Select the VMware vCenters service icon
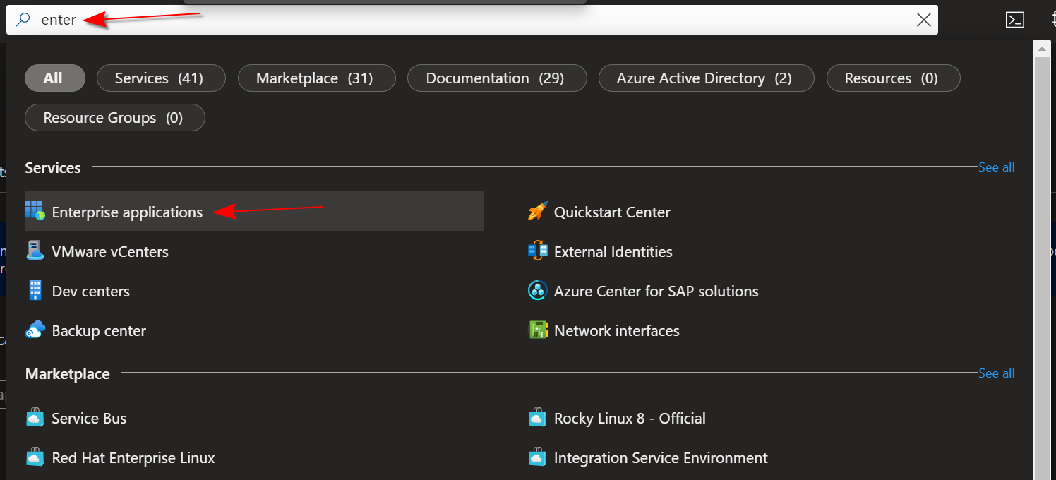1056x480 pixels. [x=35, y=251]
